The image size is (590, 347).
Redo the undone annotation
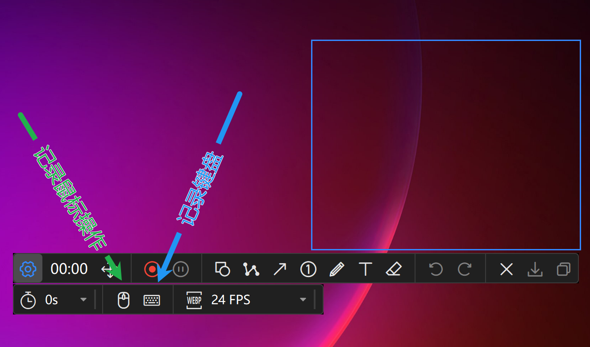tap(465, 269)
